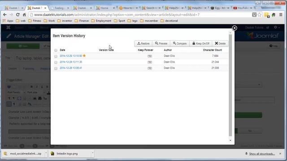The width and height of the screenshot is (287, 161).
Task: Open the lego bookmarks folder
Action: coord(133,21)
